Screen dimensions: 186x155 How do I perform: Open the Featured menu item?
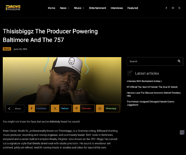click(133, 8)
